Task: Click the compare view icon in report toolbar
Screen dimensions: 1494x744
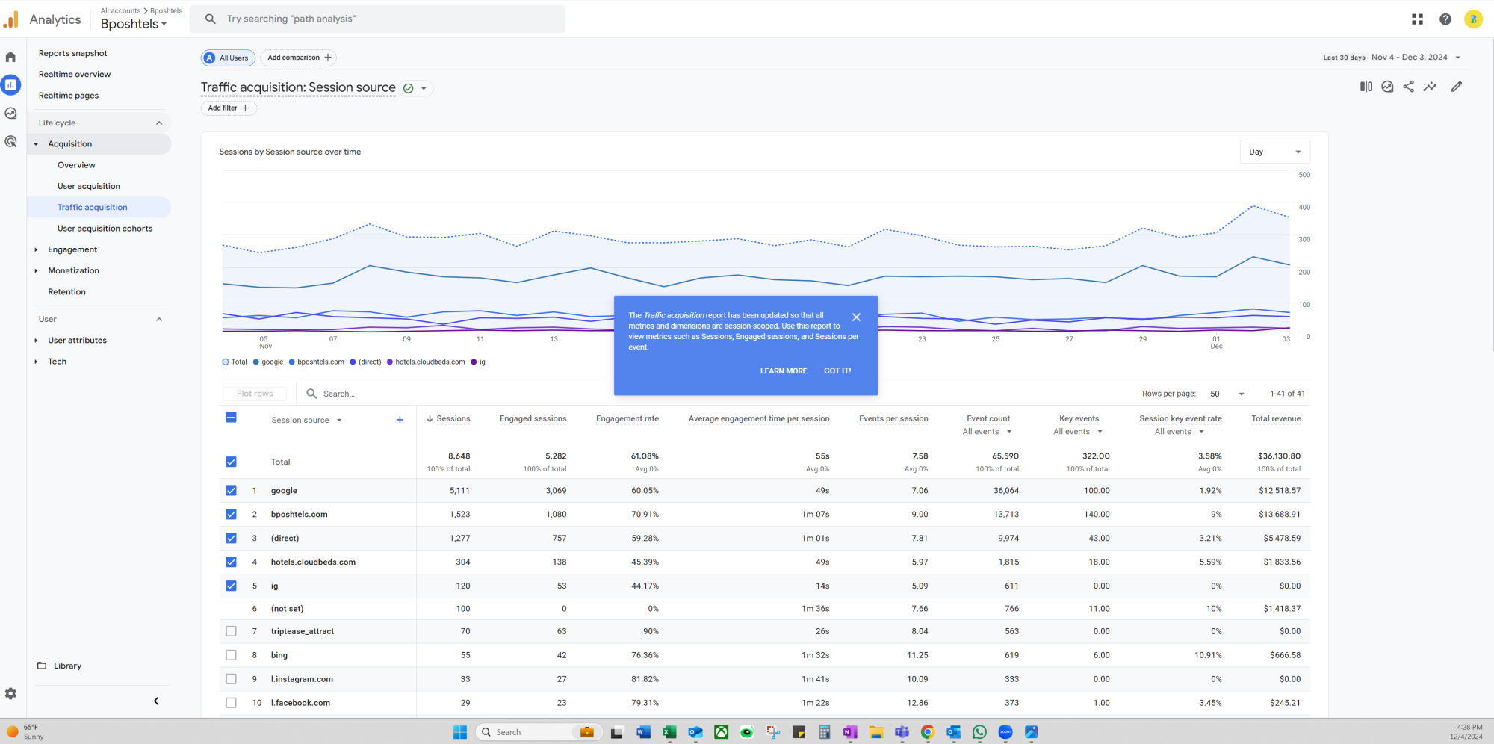Action: (1366, 87)
